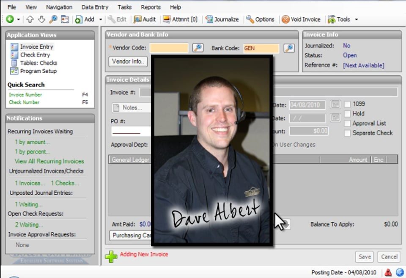Open the Help menu

coord(175,7)
